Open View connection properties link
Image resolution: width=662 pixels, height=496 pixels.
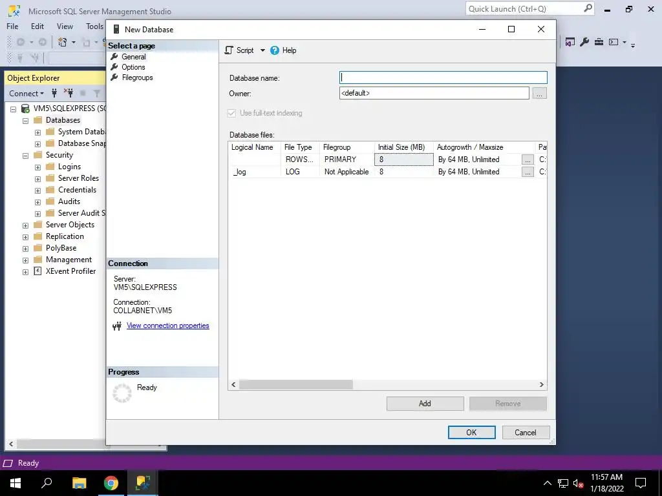[x=168, y=325]
